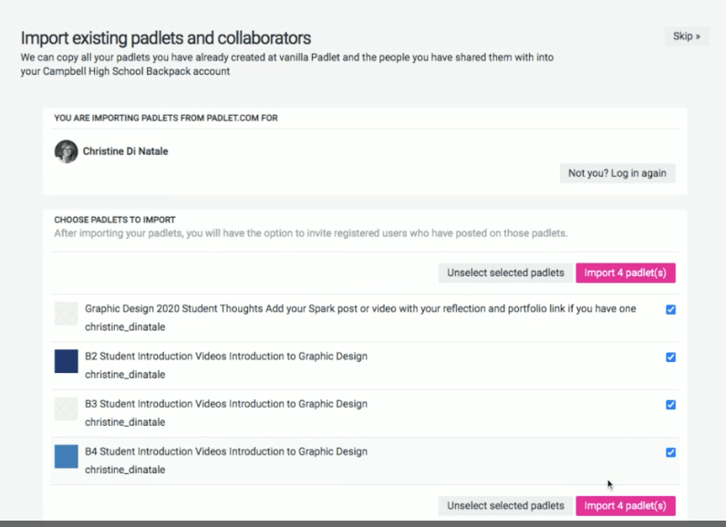Click the top Unselect selected padlets button

pos(505,273)
